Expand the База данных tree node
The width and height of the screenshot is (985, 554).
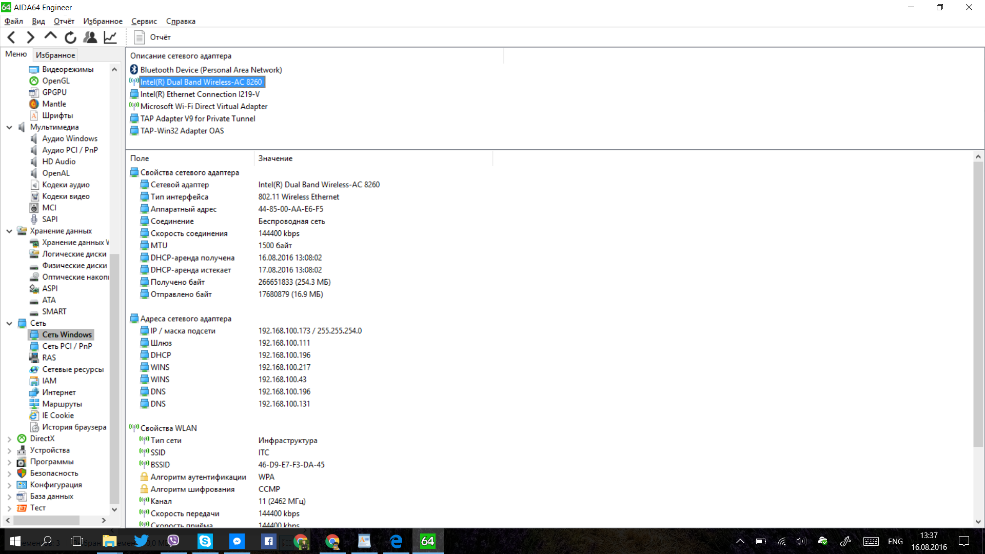click(x=9, y=496)
